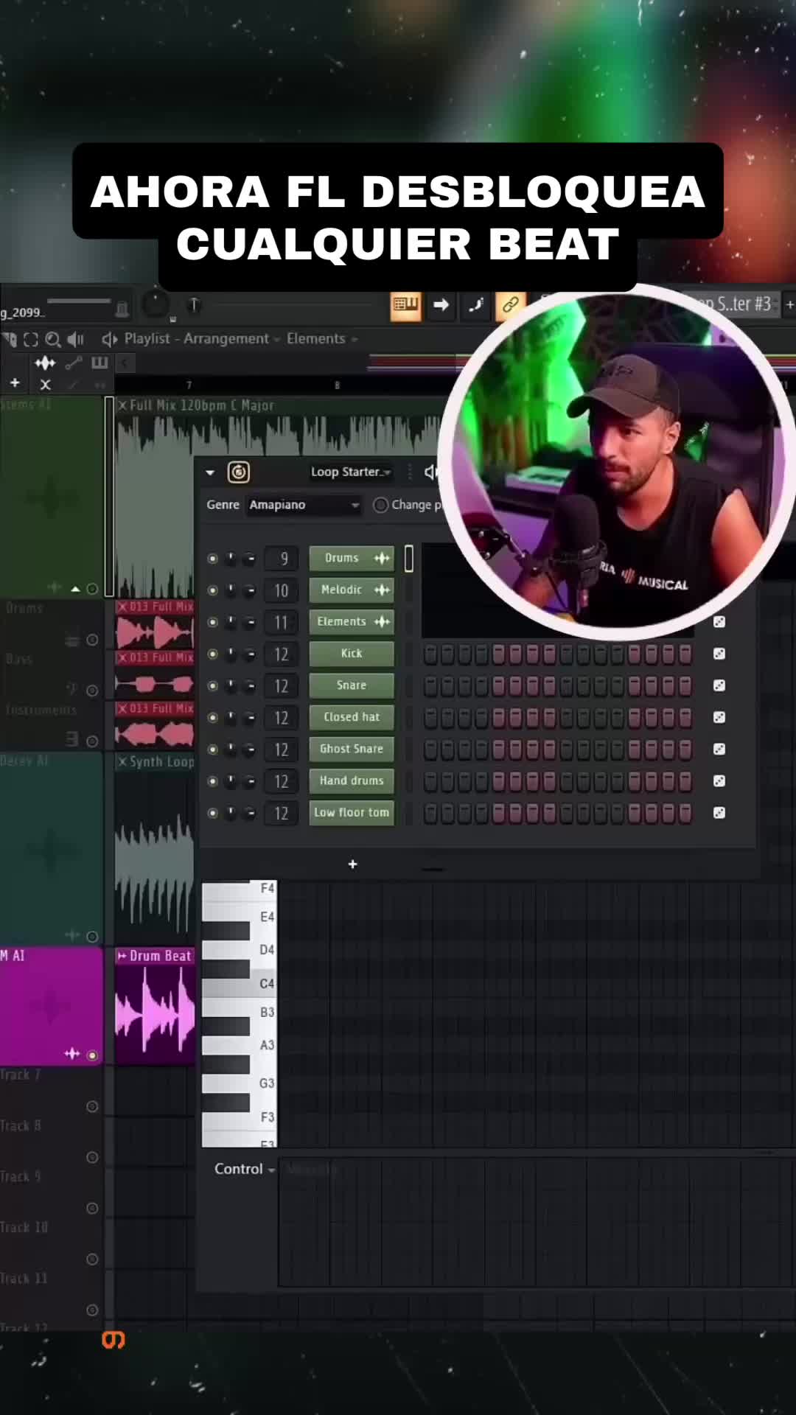The image size is (796, 1415).
Task: Click the A3 key on the piano roll keyboard
Action: pyautogui.click(x=240, y=1046)
